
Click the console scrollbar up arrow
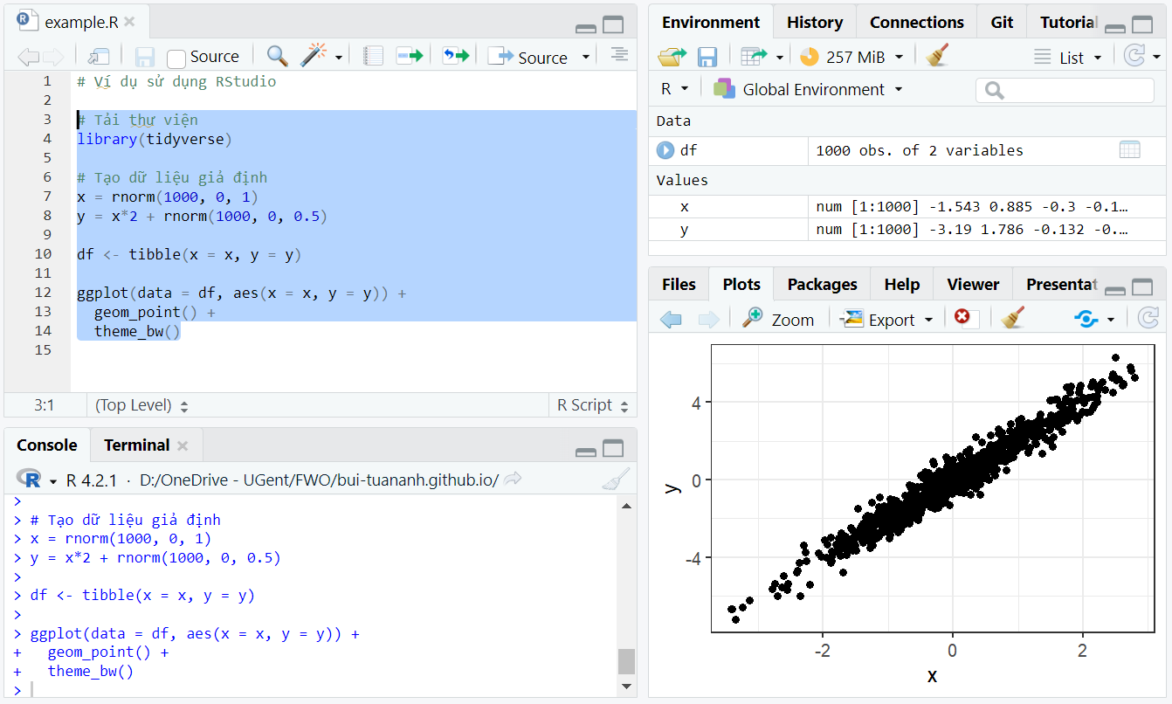[x=626, y=505]
